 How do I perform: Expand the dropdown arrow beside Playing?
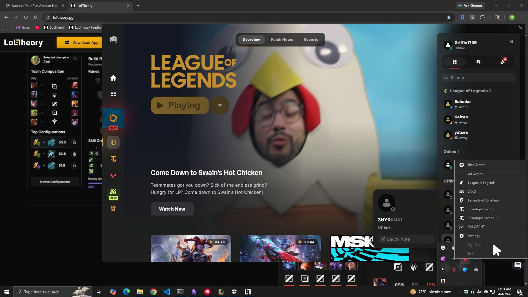pos(220,105)
